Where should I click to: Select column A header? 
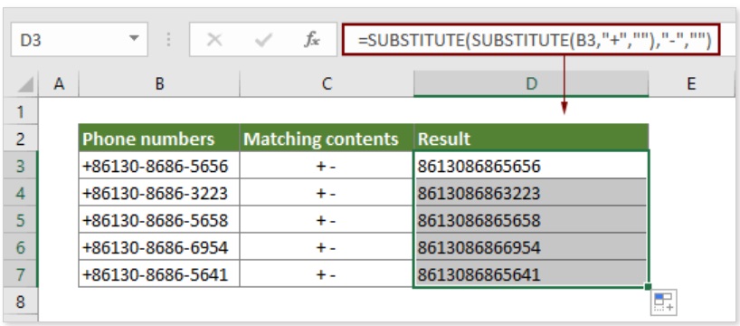point(59,84)
